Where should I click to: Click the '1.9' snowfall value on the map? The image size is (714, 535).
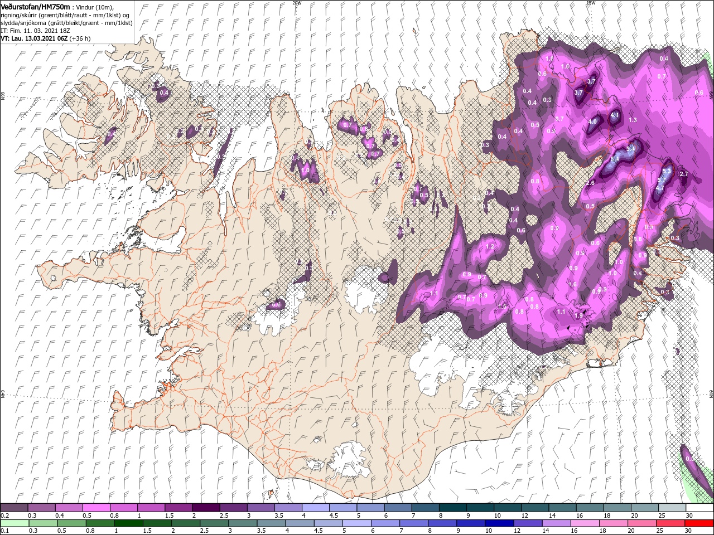point(579,315)
